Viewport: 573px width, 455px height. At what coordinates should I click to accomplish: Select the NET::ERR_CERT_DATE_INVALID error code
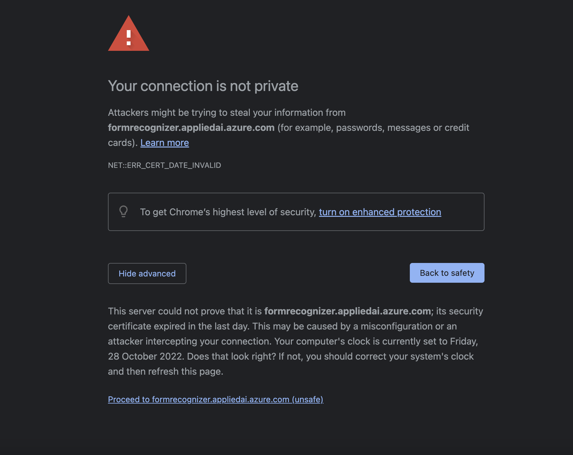[164, 165]
